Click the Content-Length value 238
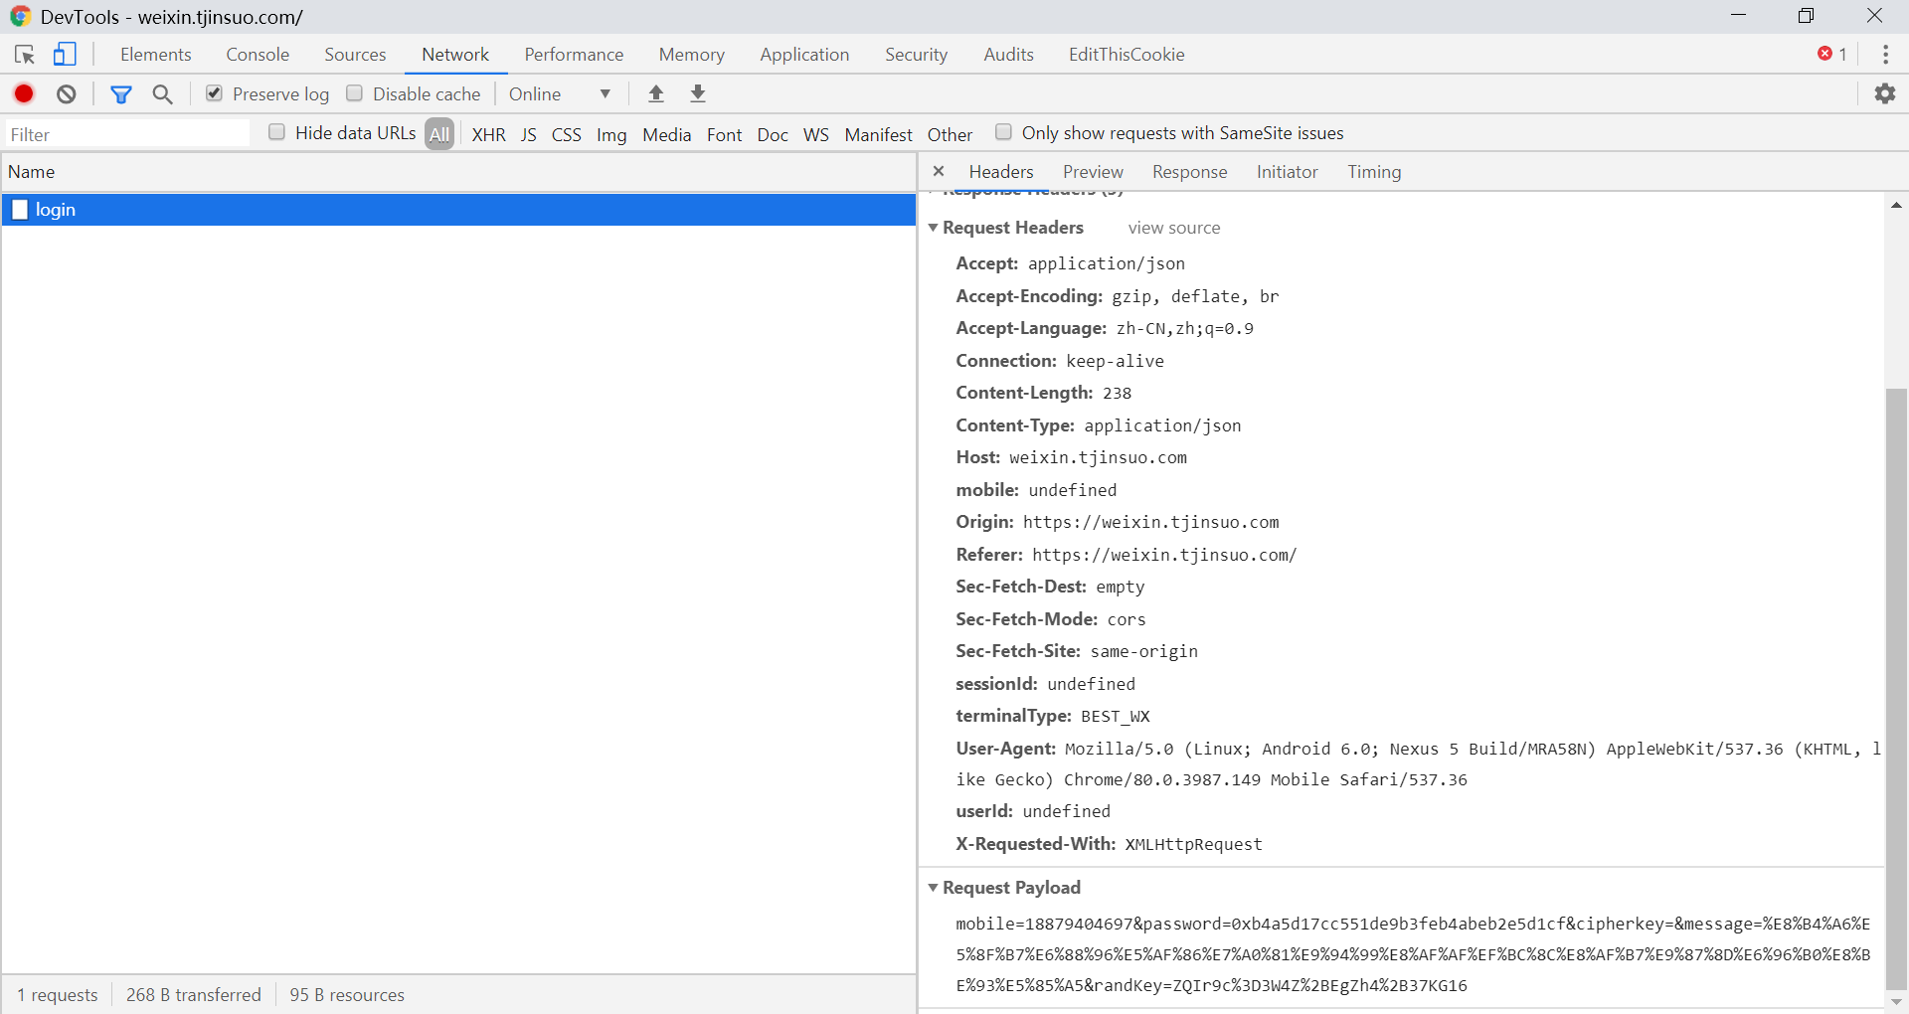 click(x=1117, y=393)
